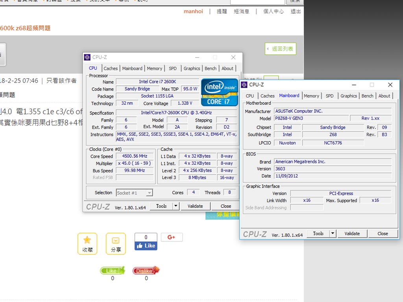
Task: Click the Core Voltage 1.328 V value
Action: [x=185, y=103]
